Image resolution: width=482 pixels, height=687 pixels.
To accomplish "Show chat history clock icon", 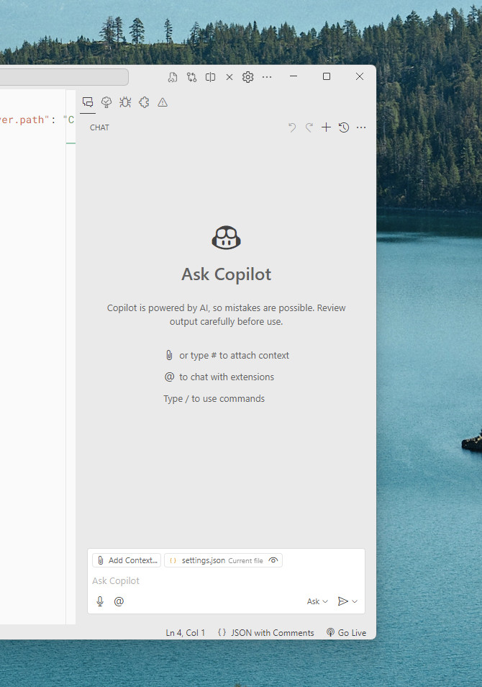I will (344, 127).
